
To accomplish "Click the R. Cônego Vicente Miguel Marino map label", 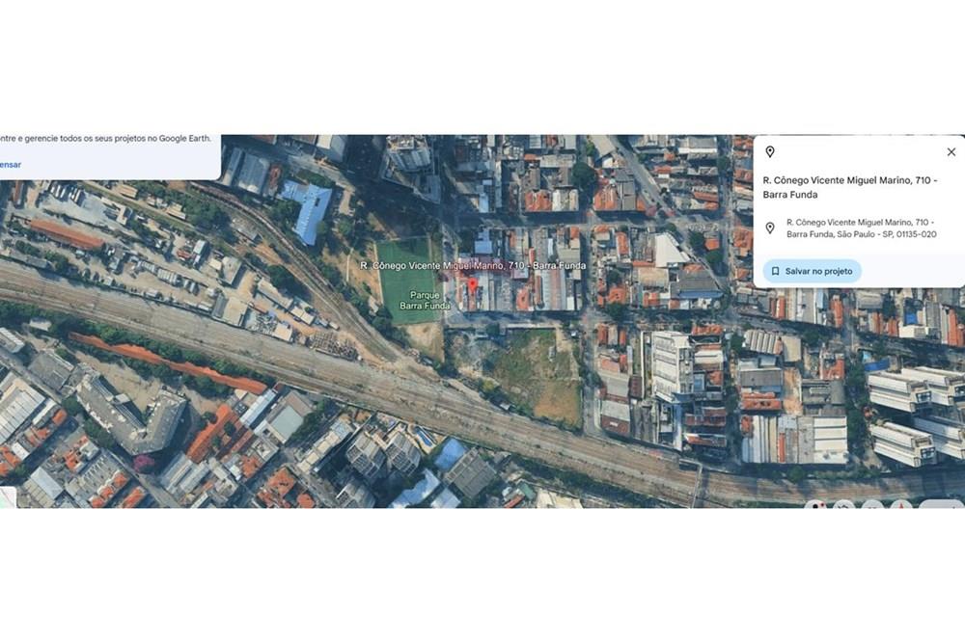I will 473,265.
